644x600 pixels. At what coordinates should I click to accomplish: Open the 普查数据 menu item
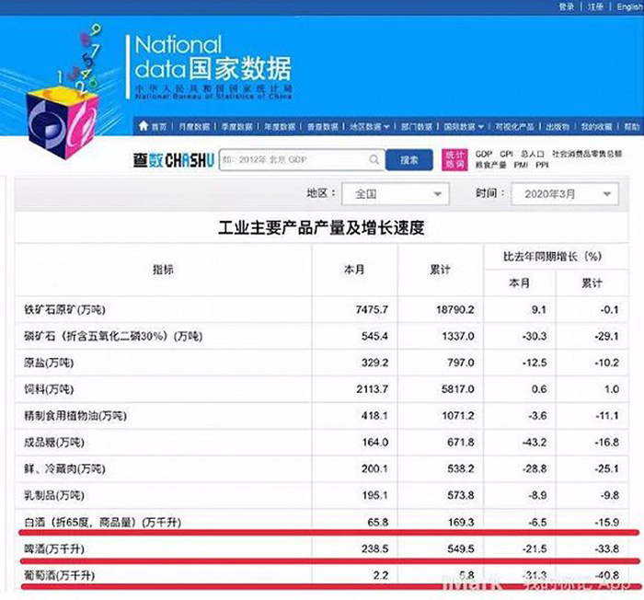[322, 127]
